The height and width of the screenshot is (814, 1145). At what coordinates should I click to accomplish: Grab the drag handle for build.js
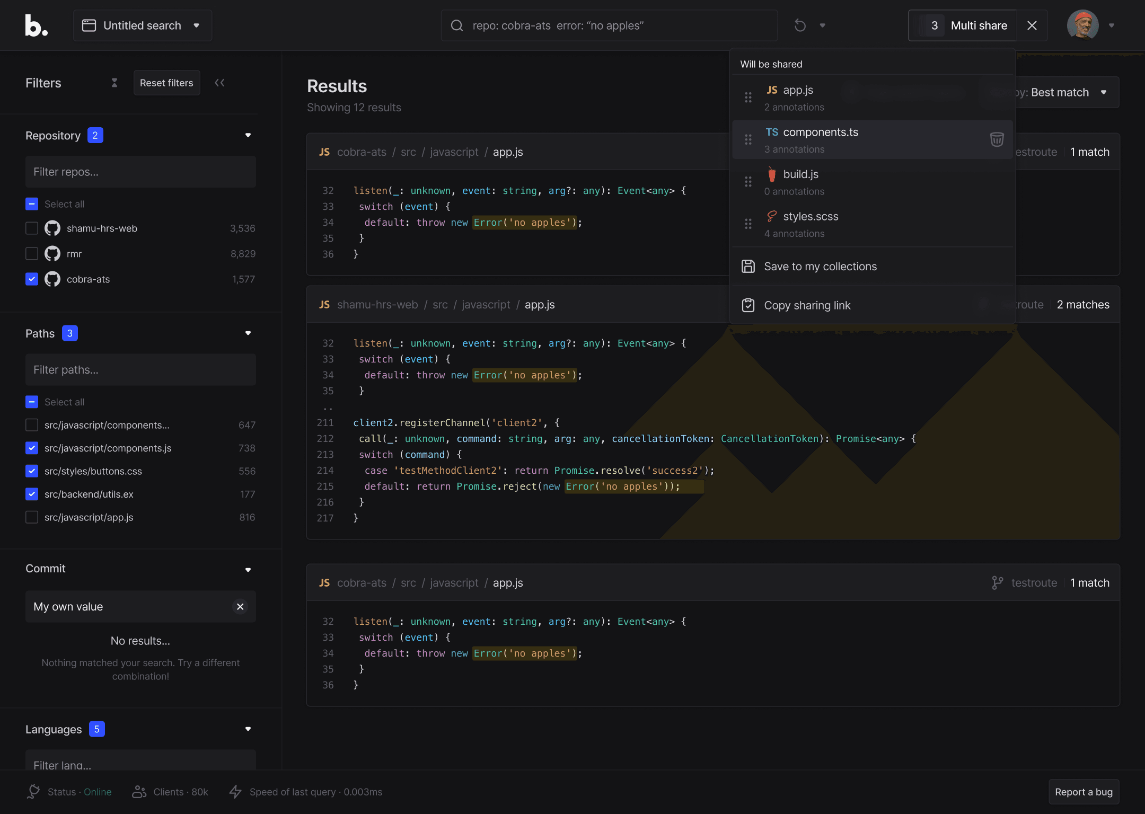[x=748, y=182]
